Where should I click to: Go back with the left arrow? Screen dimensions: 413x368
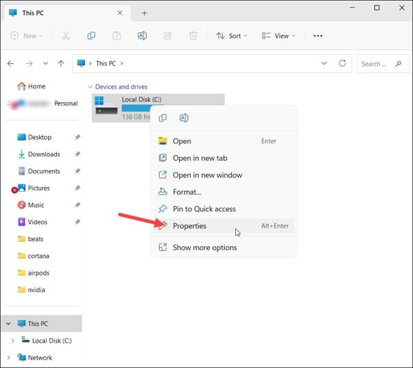point(10,64)
